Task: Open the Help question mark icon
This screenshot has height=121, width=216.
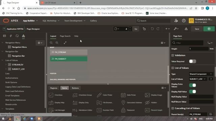Action: [x=184, y=21]
